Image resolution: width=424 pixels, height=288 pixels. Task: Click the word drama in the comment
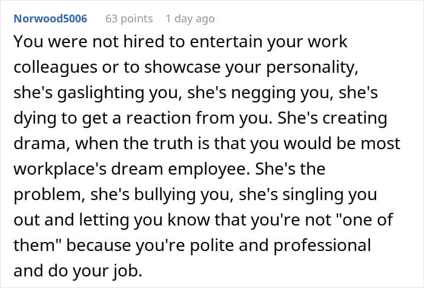tap(40, 144)
